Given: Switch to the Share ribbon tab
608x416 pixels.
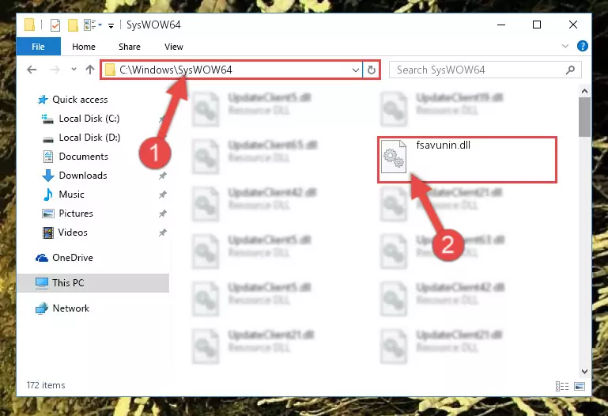Looking at the screenshot, I should pyautogui.click(x=130, y=47).
